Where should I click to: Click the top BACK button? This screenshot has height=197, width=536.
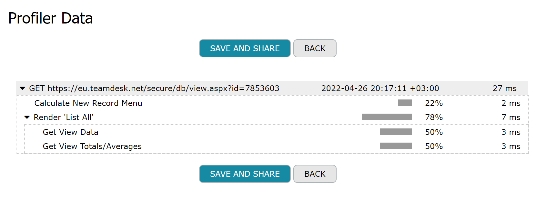pyautogui.click(x=315, y=48)
